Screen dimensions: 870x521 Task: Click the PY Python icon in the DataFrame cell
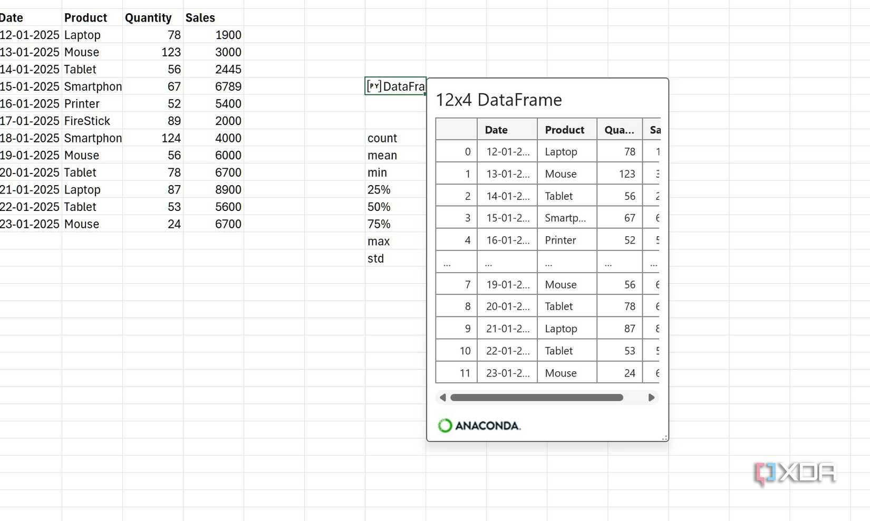[374, 86]
